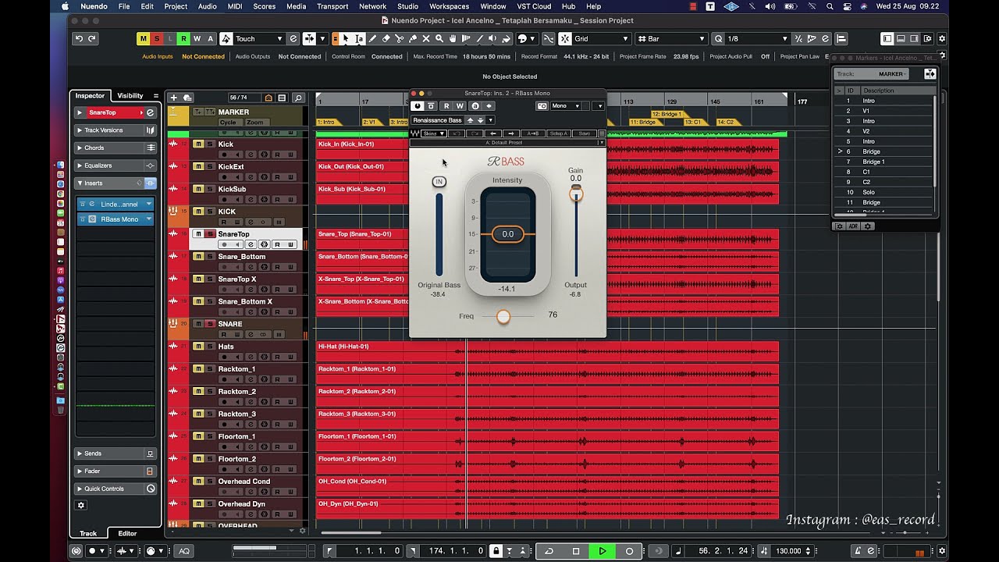999x562 pixels.
Task: Toggle AQ button in bottom bar
Action: click(184, 551)
